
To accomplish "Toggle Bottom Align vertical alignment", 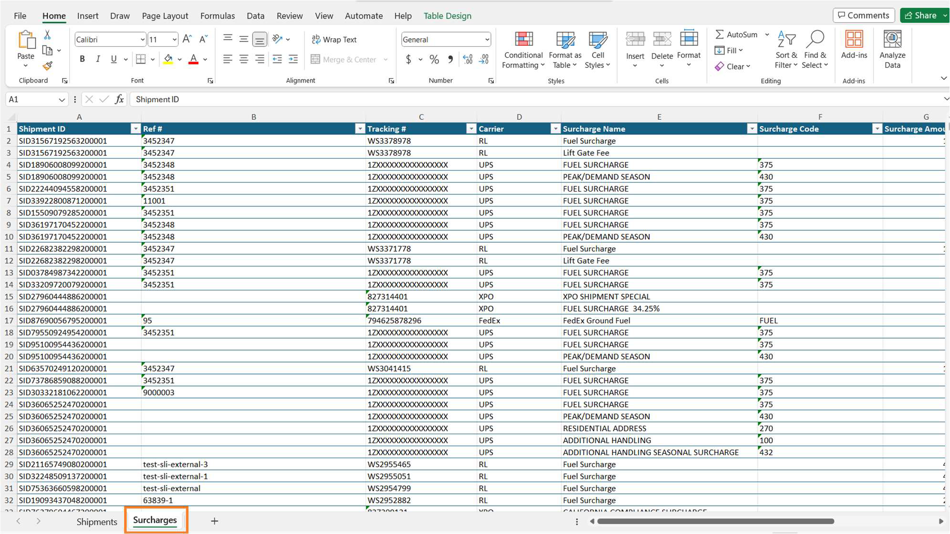I will pos(260,39).
